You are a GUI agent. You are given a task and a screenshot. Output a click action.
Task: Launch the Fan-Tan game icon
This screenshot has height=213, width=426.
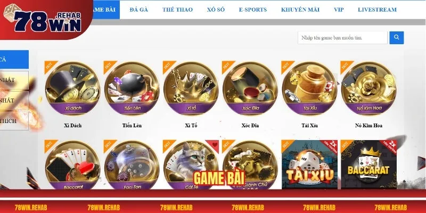[x=132, y=165]
